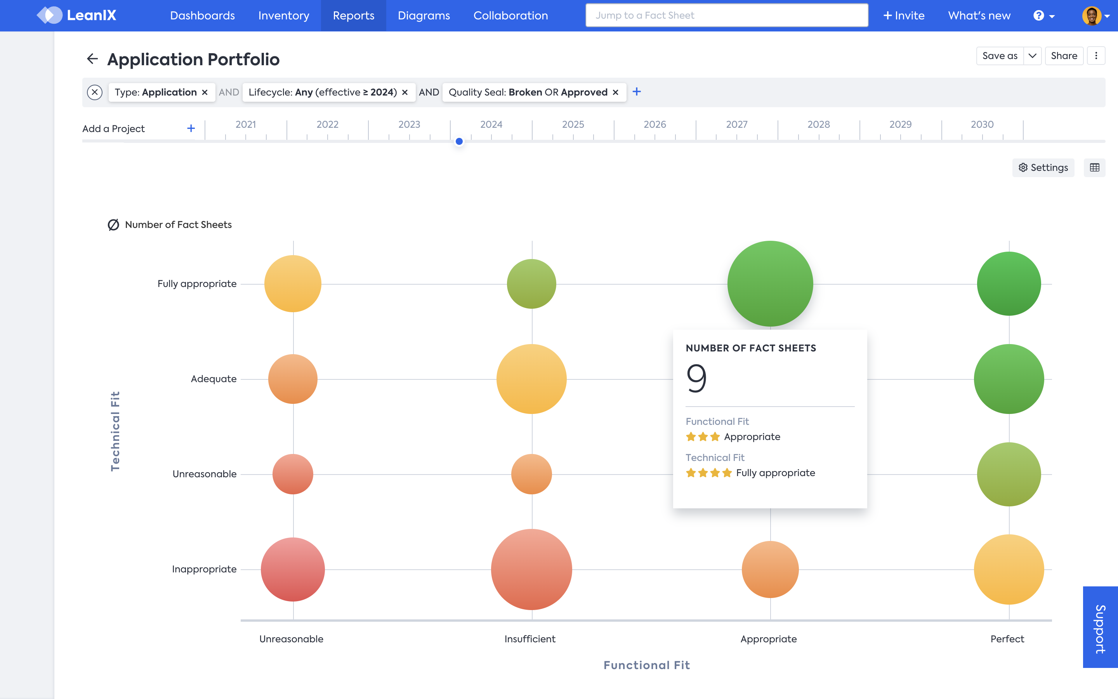Viewport: 1118px width, 699px height.
Task: Open the Dashboards menu item
Action: pyautogui.click(x=202, y=16)
